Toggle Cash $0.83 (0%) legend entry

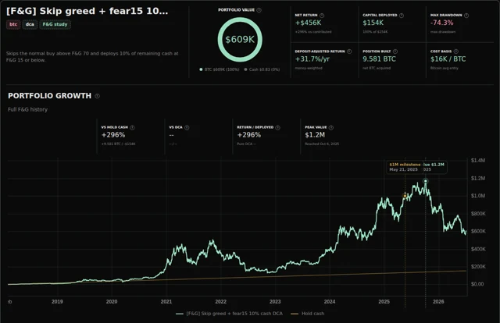[262, 69]
